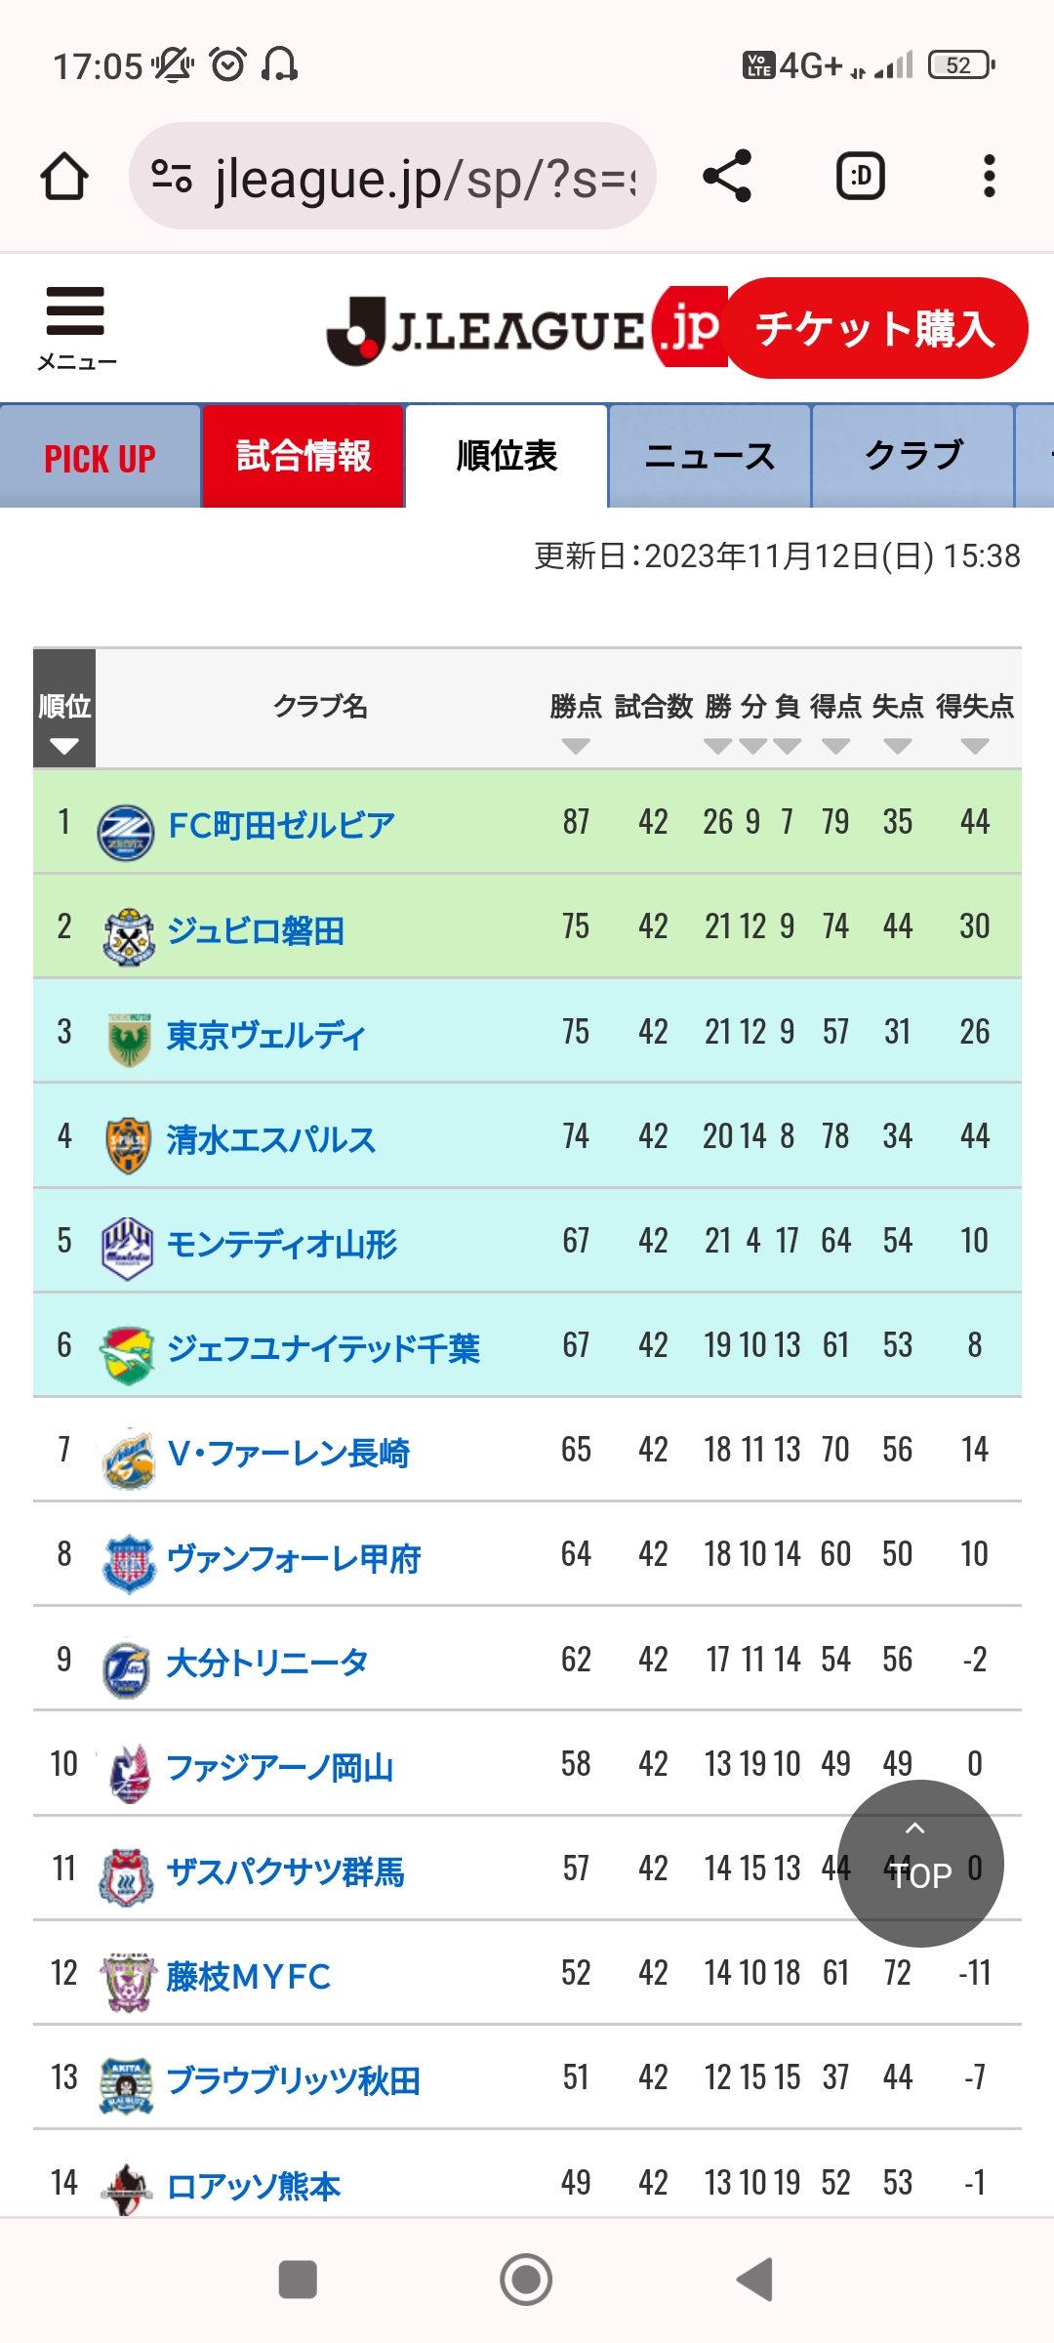The height and width of the screenshot is (2343, 1054).
Task: Sort table by 得点 arrow
Action: [835, 746]
